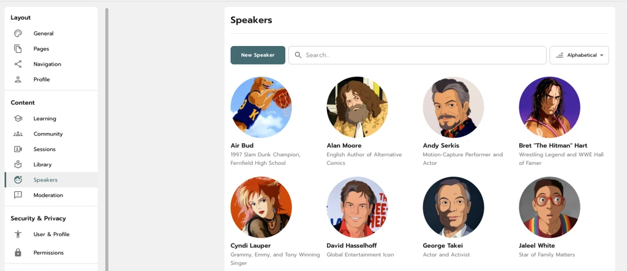Click the Permissions lock icon
Viewport: 627px width, 271px height.
[x=18, y=253]
